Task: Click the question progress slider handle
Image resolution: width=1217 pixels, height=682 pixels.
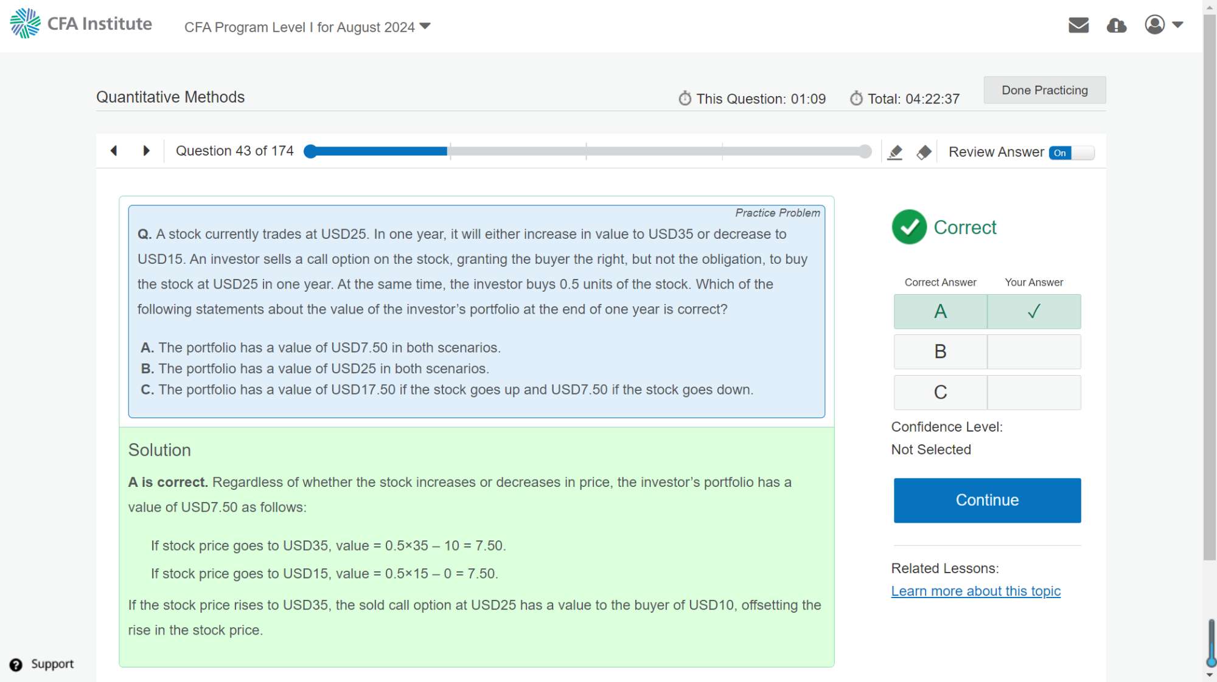Action: 310,151
